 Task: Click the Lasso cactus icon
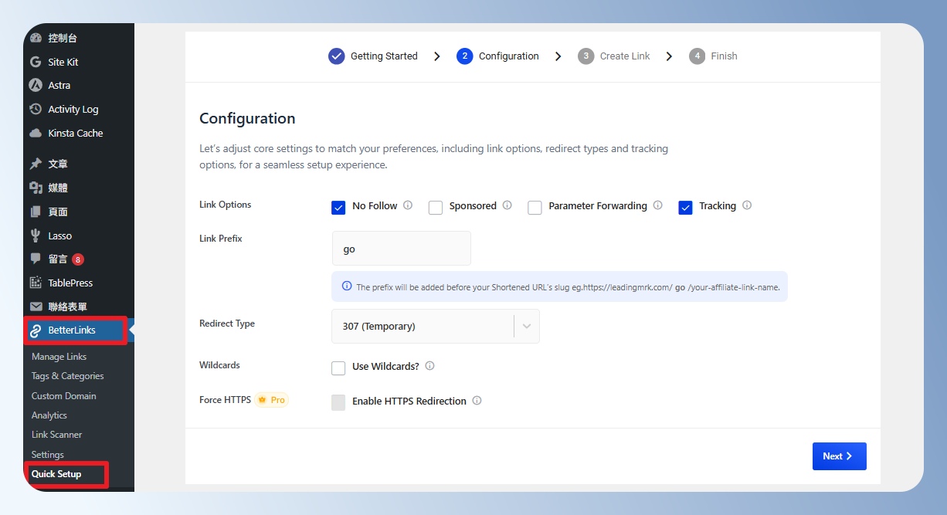[36, 235]
